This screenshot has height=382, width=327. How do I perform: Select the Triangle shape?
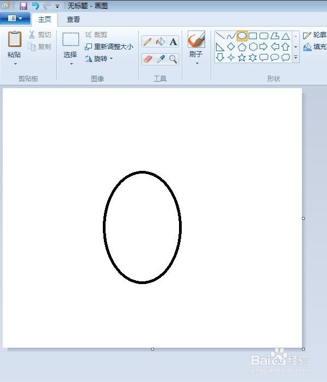(x=286, y=36)
